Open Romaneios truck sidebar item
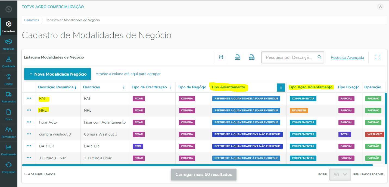This screenshot has width=389, height=187. pos(9,97)
